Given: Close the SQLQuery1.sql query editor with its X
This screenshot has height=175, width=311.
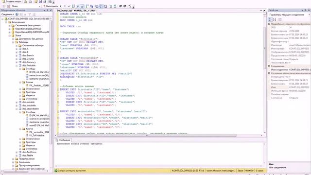Looking at the screenshot, I should [264, 11].
